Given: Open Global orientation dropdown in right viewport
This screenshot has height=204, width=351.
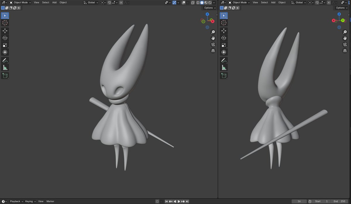Looking at the screenshot, I should [x=298, y=3].
